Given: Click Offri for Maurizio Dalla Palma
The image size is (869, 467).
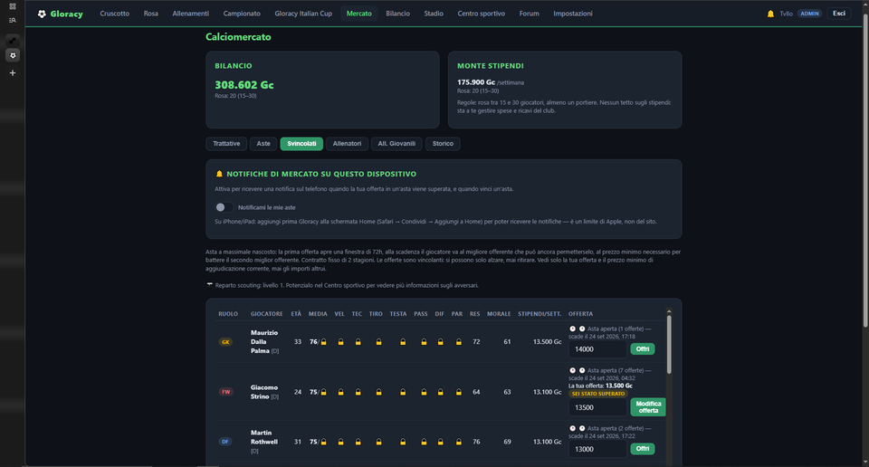Looking at the screenshot, I should [643, 349].
